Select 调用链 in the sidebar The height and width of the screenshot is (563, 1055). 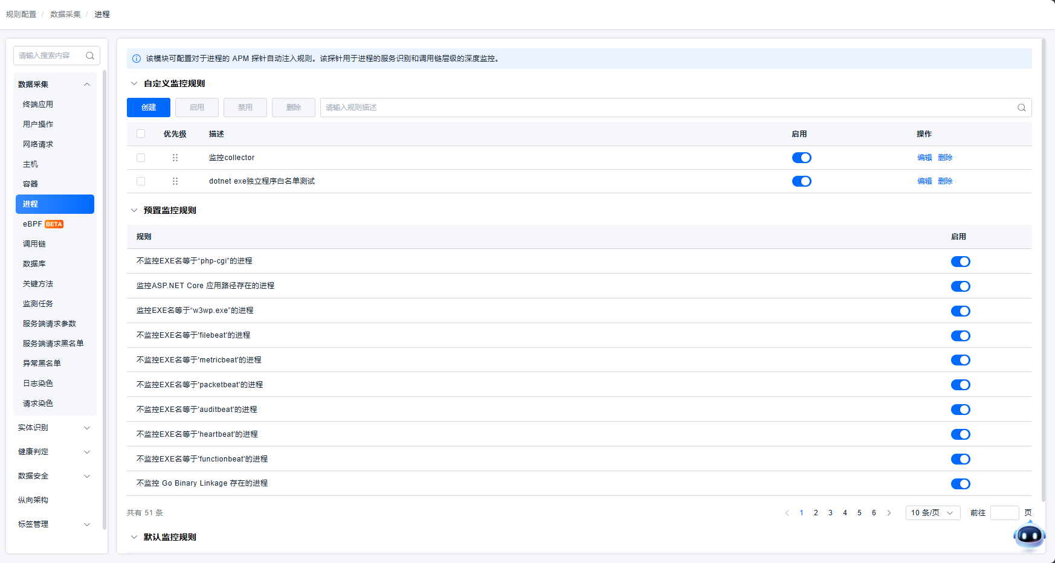coord(34,244)
